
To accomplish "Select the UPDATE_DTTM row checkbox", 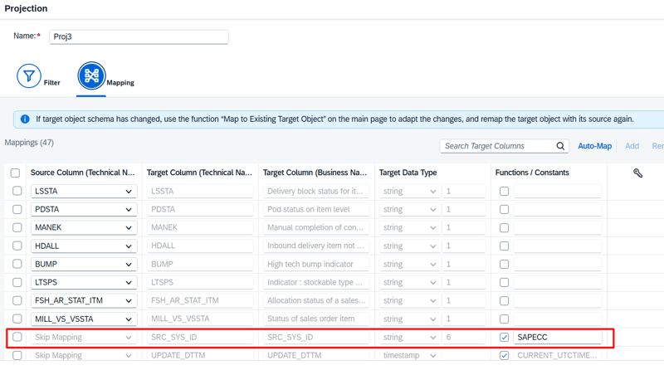I will pos(17,355).
